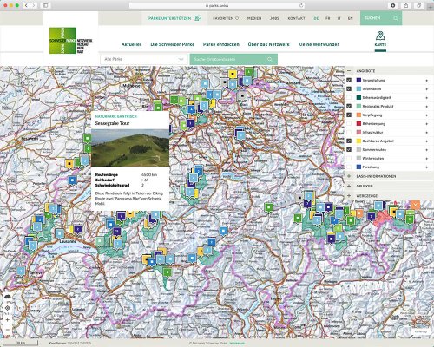Click the isolated light blue marker in central Switzerland
The image size is (434, 347).
223,231
